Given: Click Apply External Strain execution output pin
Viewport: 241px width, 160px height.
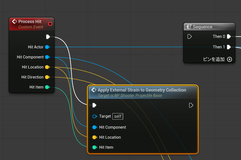Looking at the screenshot, I should point(191,105).
